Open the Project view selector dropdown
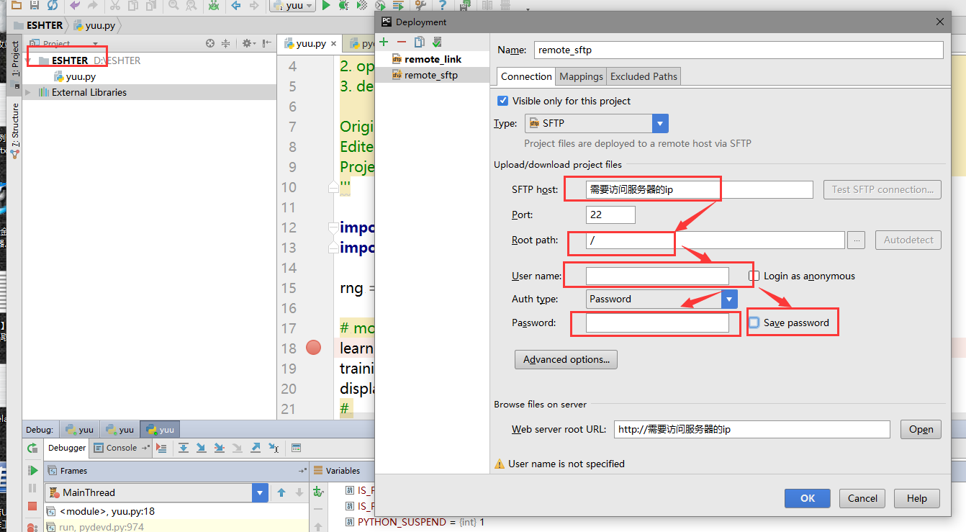 (x=95, y=43)
